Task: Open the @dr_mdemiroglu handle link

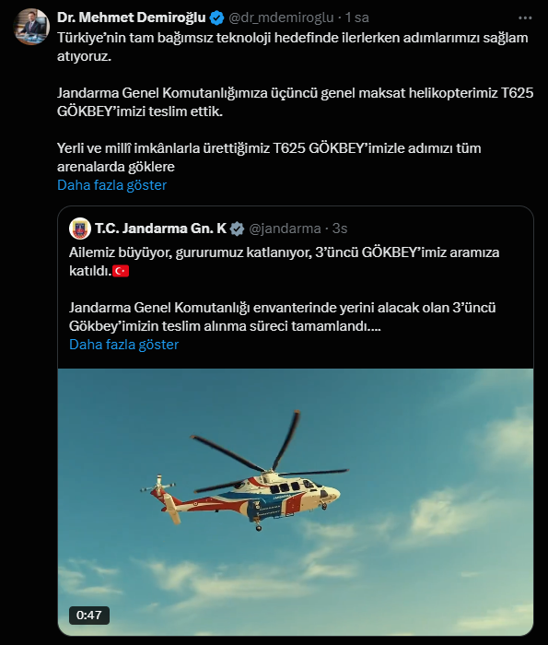Action: pos(281,18)
